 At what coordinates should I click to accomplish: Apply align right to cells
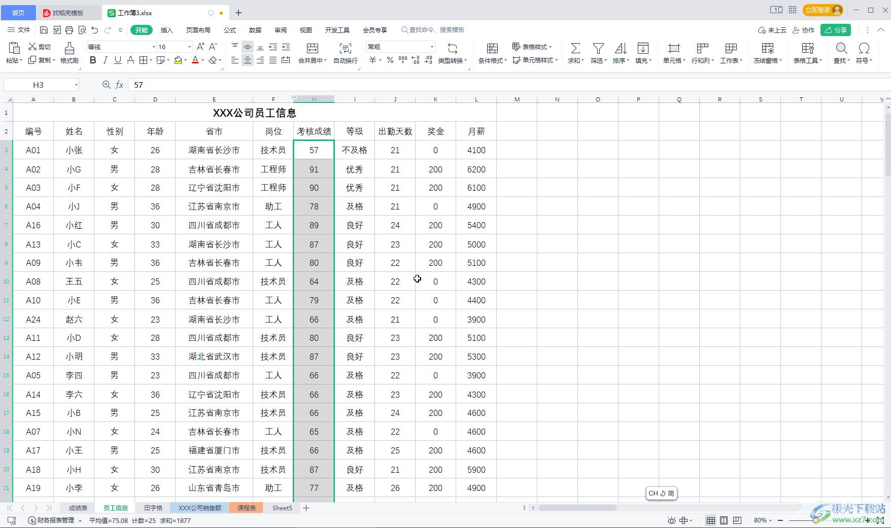[260, 60]
